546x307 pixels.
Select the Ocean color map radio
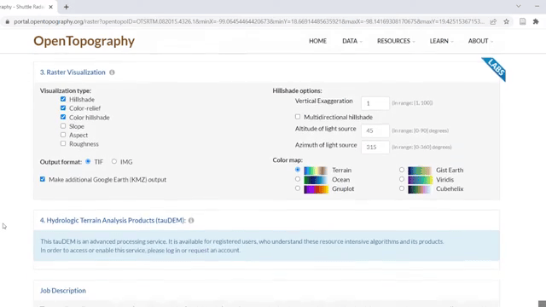click(298, 179)
